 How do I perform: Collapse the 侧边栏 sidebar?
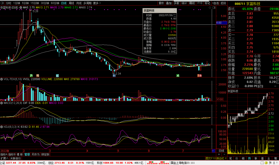(x=222, y=158)
